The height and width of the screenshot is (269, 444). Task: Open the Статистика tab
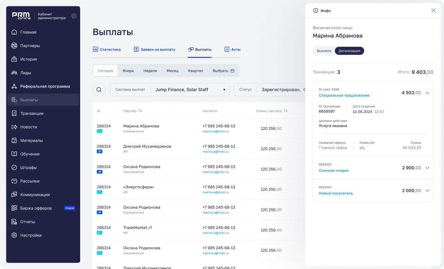(107, 49)
